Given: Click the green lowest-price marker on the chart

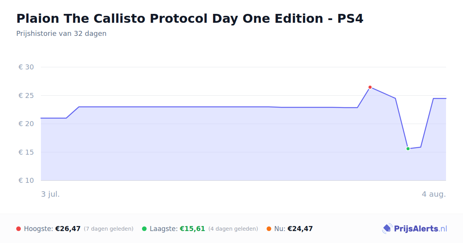Looking at the screenshot, I should tap(408, 148).
